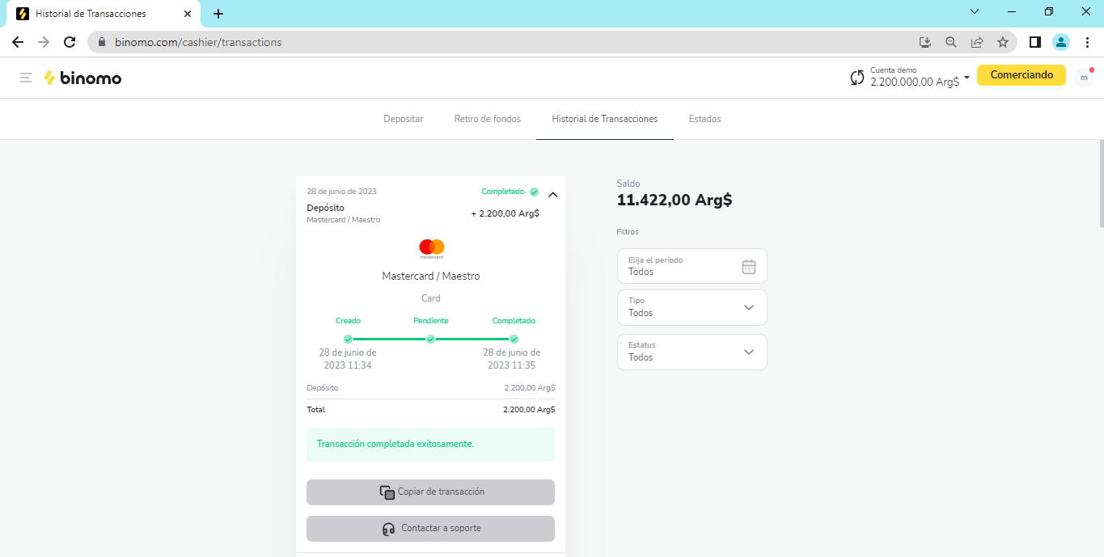
Task: Click the date 28 de junio de 2023
Action: pyautogui.click(x=342, y=192)
